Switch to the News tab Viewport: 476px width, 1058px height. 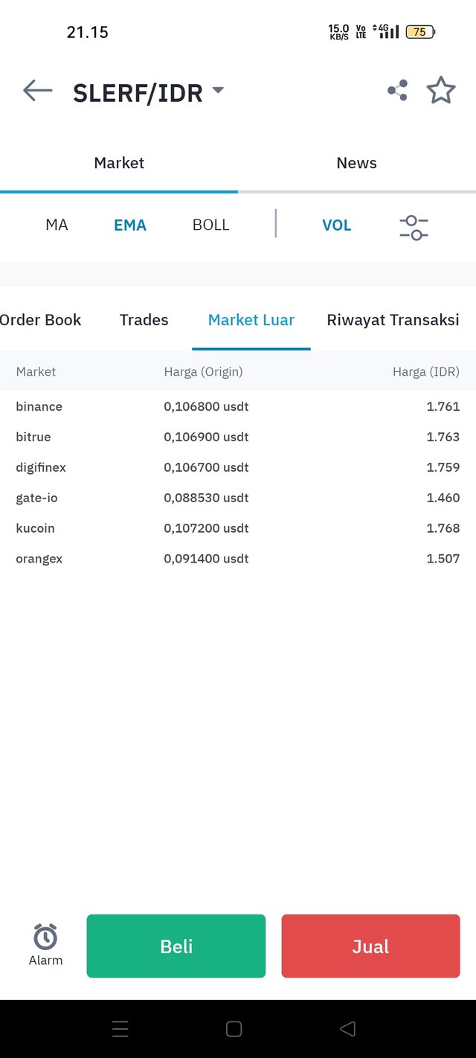[357, 163]
